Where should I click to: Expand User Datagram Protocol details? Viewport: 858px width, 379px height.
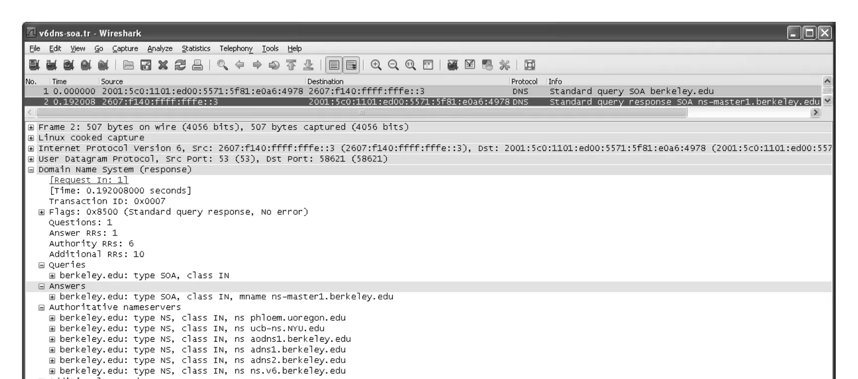[x=31, y=159]
